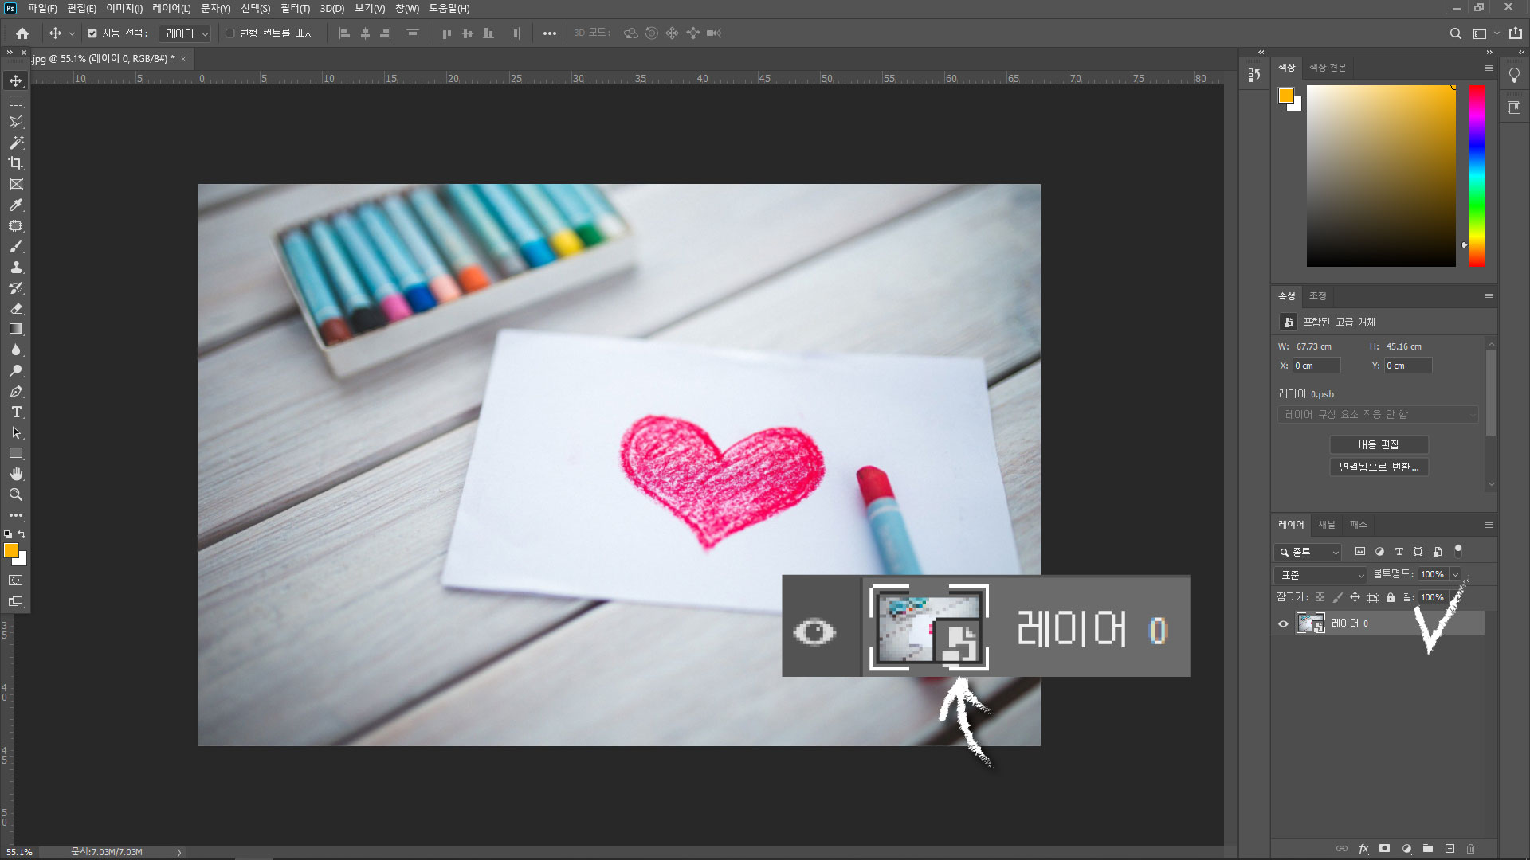Image resolution: width=1530 pixels, height=860 pixels.
Task: Select the Move tool in the toolbox
Action: coord(16,80)
